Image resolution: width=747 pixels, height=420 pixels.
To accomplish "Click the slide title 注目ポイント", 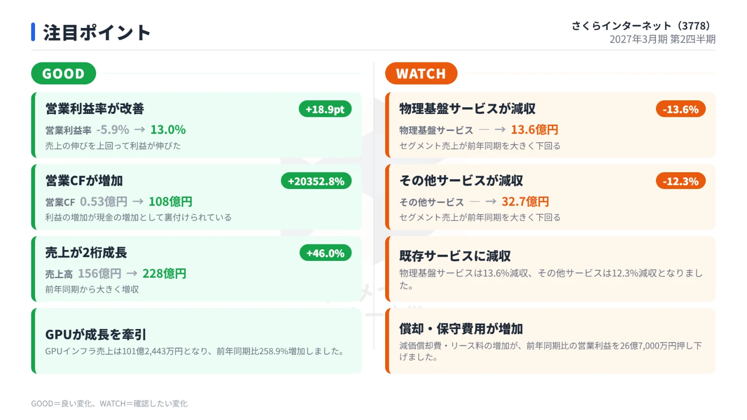I will point(97,33).
